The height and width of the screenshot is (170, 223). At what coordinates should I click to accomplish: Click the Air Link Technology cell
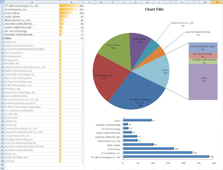pyautogui.click(x=32, y=31)
